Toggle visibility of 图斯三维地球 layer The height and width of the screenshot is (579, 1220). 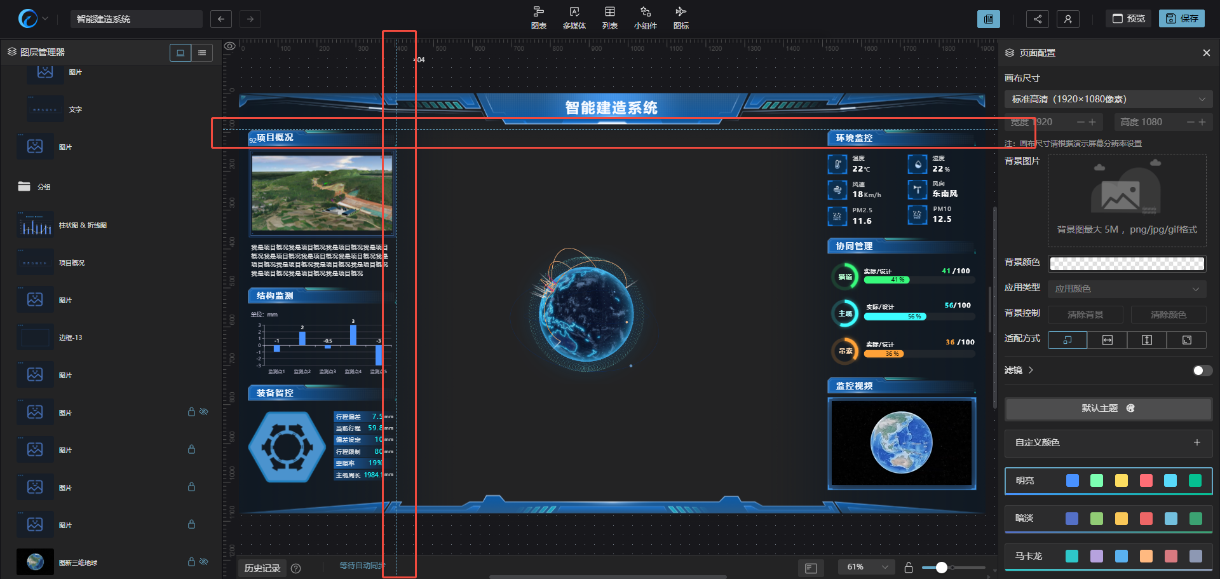click(204, 562)
